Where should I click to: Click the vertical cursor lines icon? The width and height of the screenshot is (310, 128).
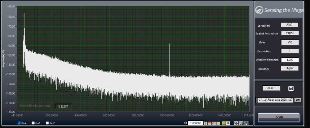pos(206,123)
